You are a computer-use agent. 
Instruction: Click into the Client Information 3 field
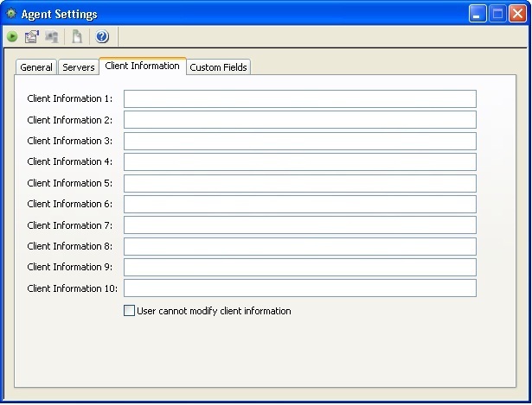click(300, 141)
